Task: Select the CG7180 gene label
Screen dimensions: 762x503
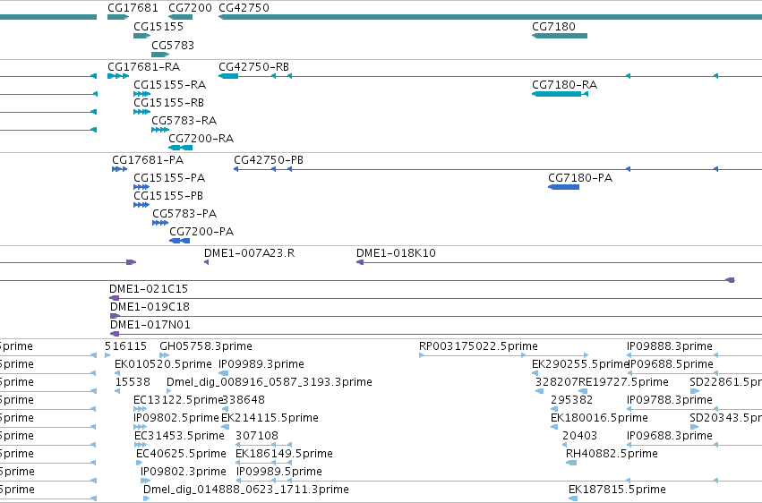Action: (x=553, y=27)
